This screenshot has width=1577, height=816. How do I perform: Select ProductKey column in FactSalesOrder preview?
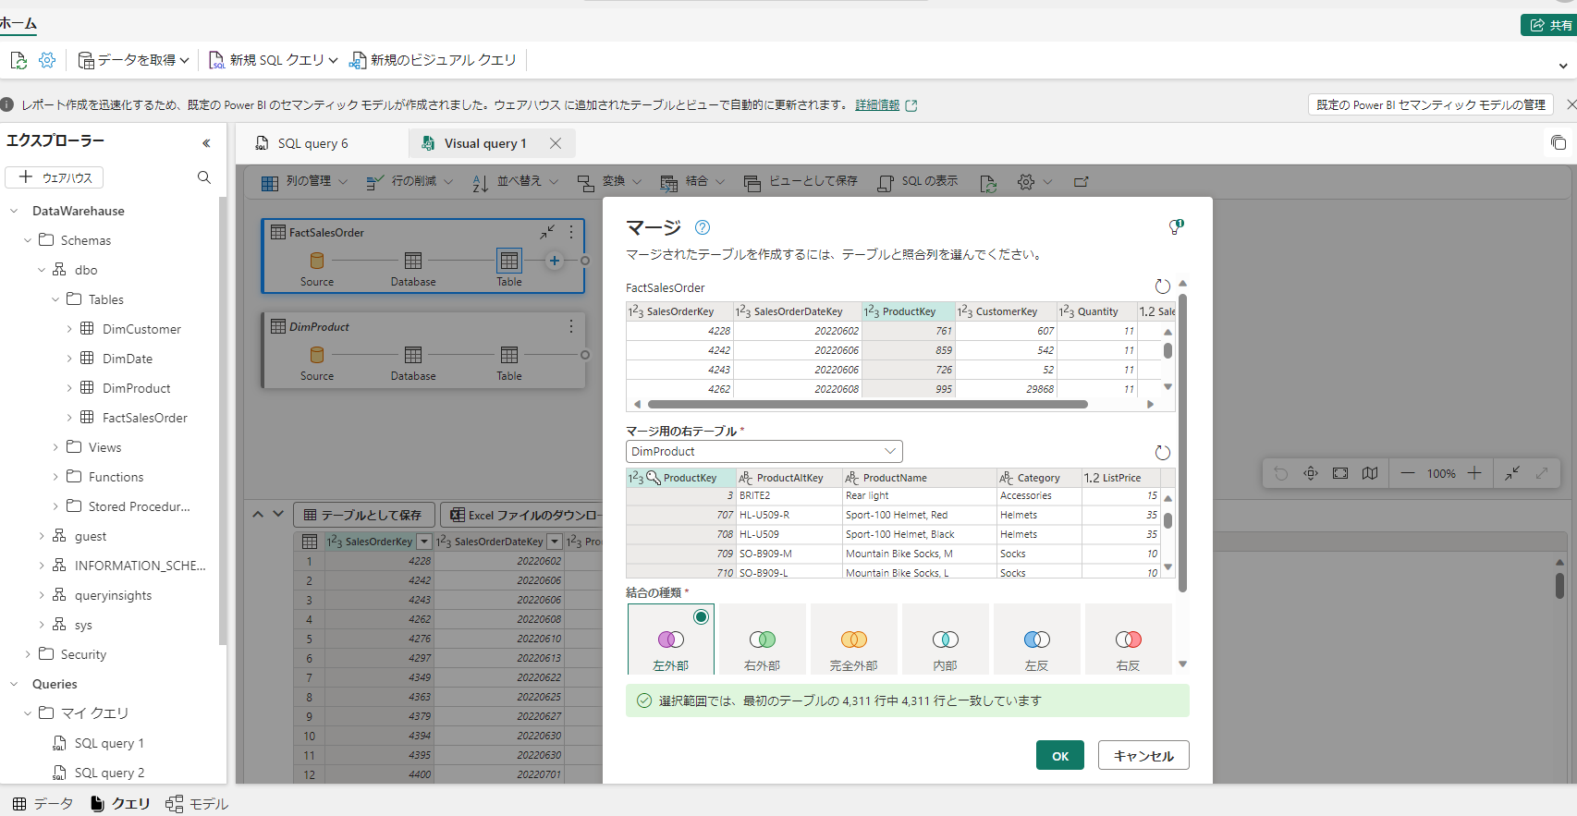(908, 311)
